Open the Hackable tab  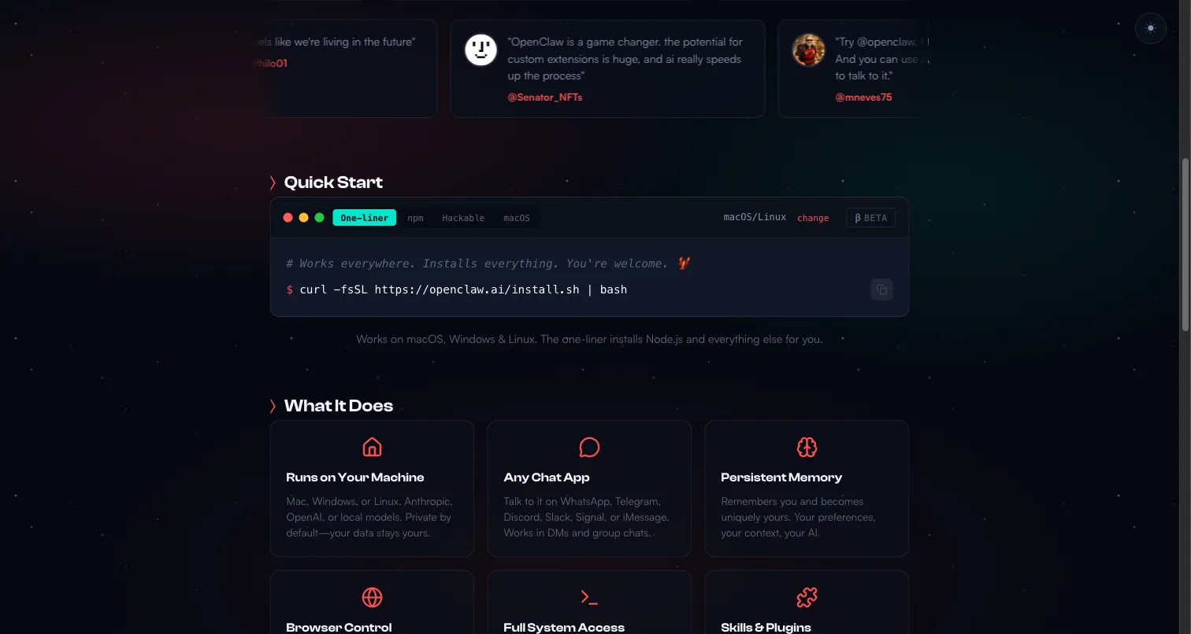463,218
